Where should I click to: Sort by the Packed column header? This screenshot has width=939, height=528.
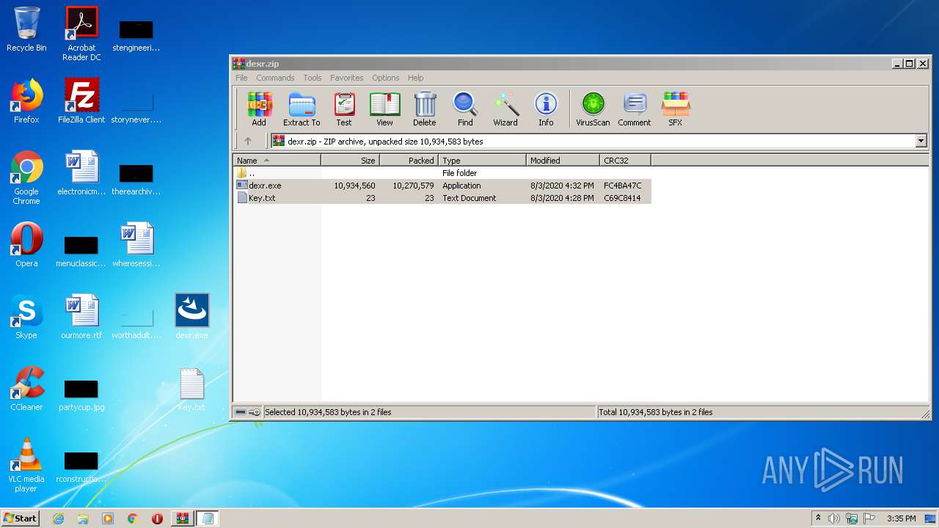point(409,161)
